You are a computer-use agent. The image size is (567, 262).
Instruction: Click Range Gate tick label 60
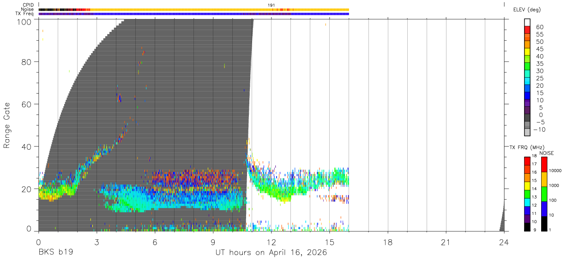(x=26, y=104)
